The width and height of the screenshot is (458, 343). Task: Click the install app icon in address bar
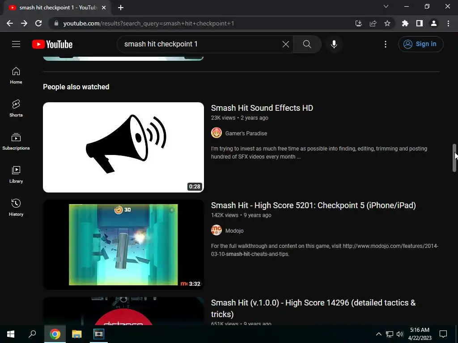[358, 23]
